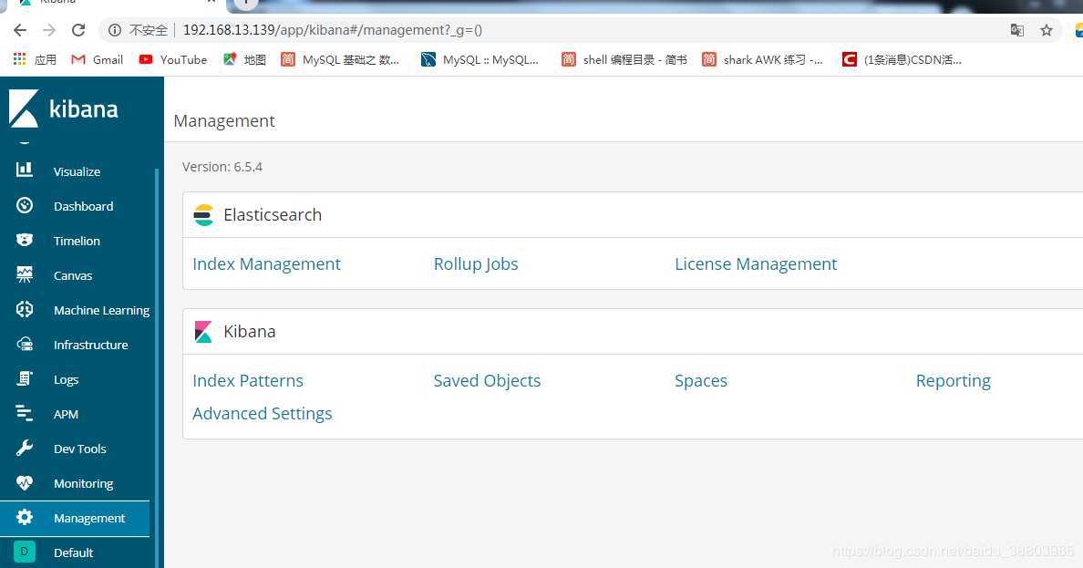Click the Infrastructure cloud-server icon
This screenshot has height=568, width=1083.
pyautogui.click(x=25, y=344)
